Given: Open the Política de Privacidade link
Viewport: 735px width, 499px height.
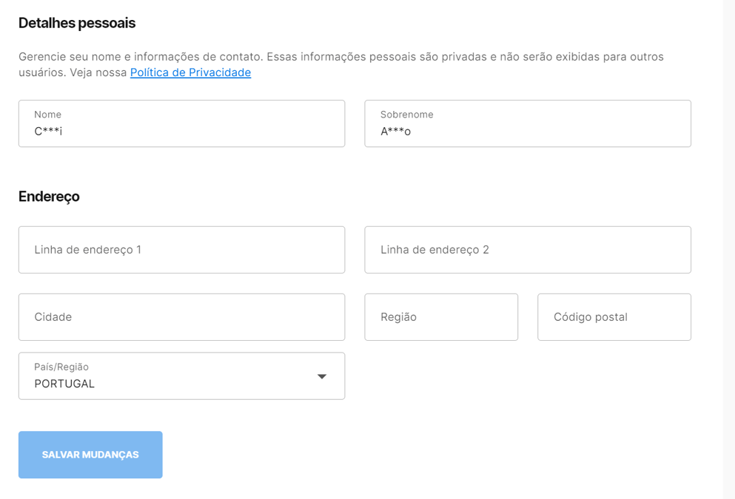Looking at the screenshot, I should coord(190,72).
